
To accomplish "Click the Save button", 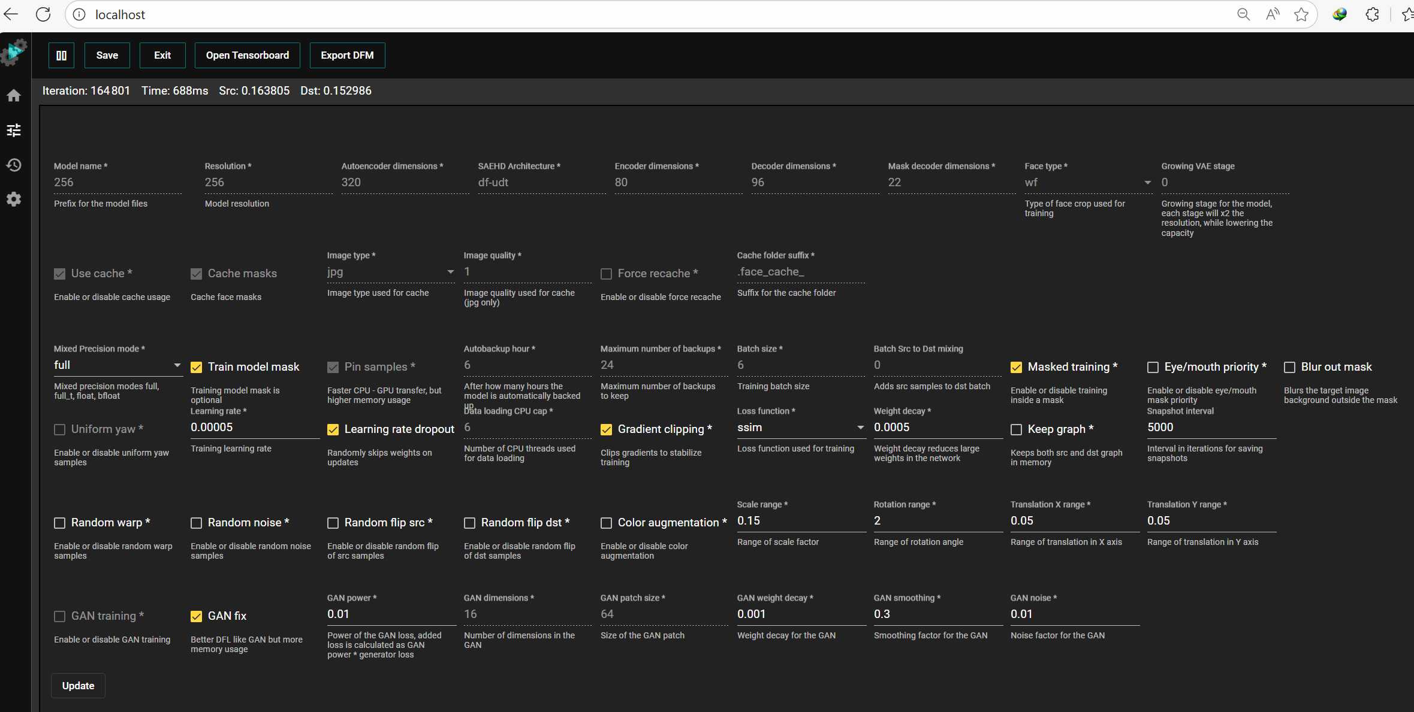I will coord(107,55).
